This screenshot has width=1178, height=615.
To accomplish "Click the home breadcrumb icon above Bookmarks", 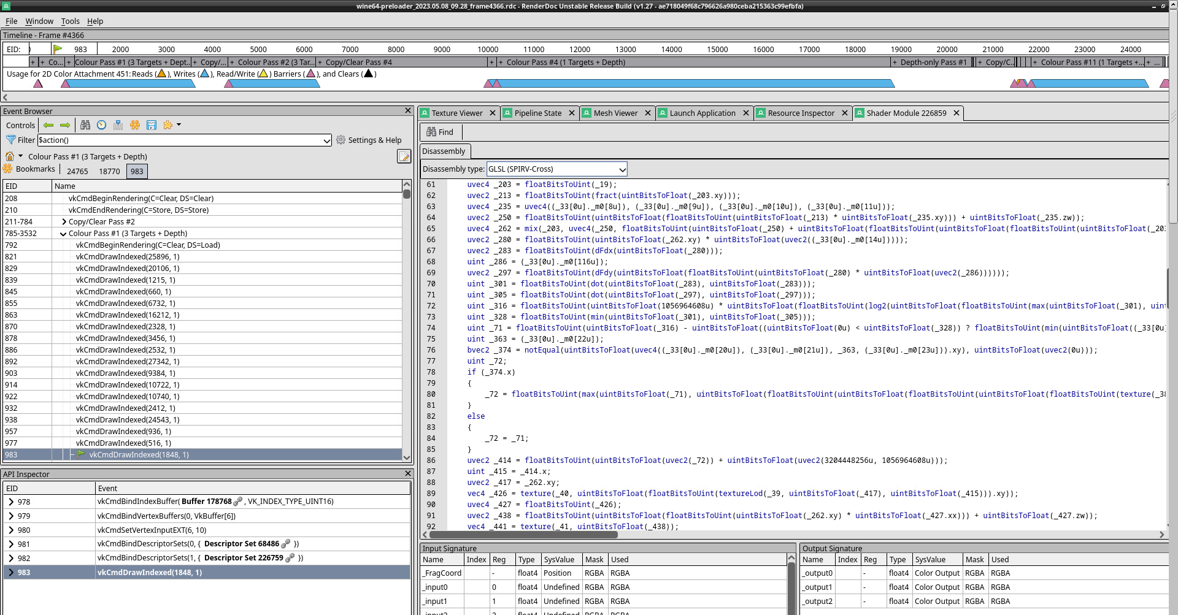I will pos(10,156).
